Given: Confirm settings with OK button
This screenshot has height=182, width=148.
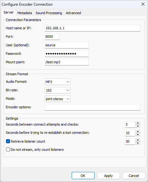Looking at the screenshot, I should (83, 176).
